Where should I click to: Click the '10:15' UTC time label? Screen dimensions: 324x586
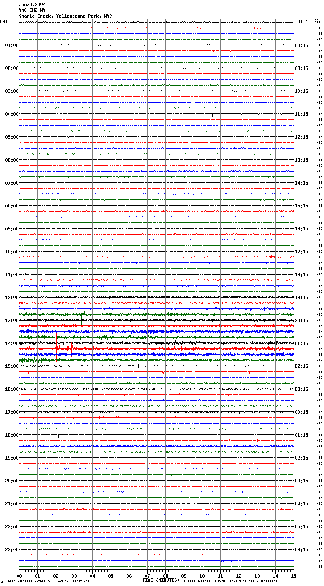click(x=302, y=91)
